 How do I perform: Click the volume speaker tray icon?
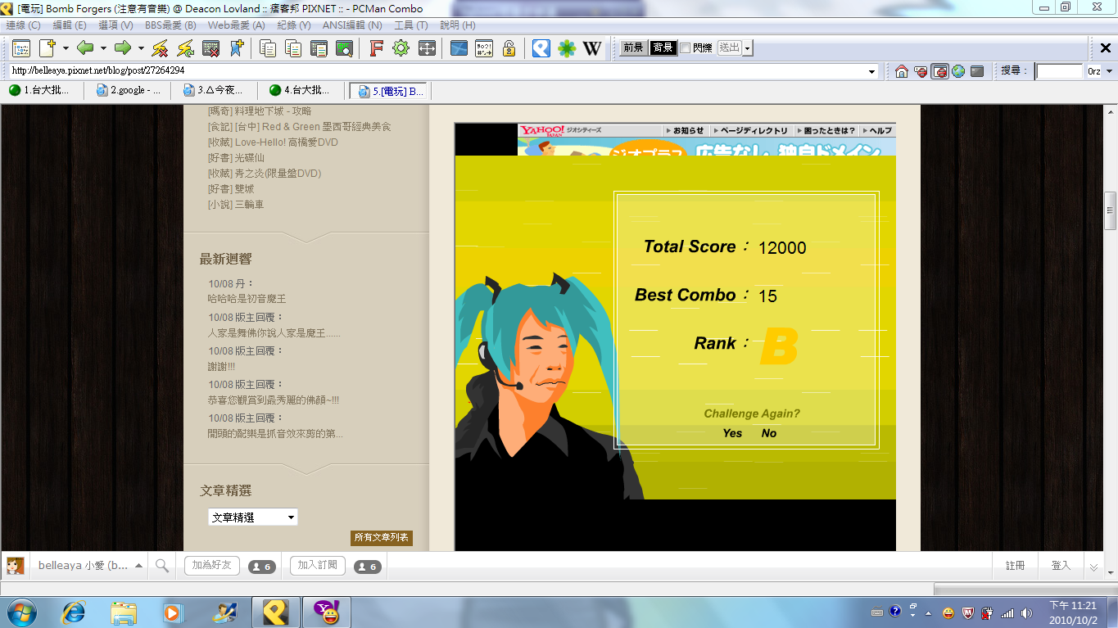[x=1027, y=612]
